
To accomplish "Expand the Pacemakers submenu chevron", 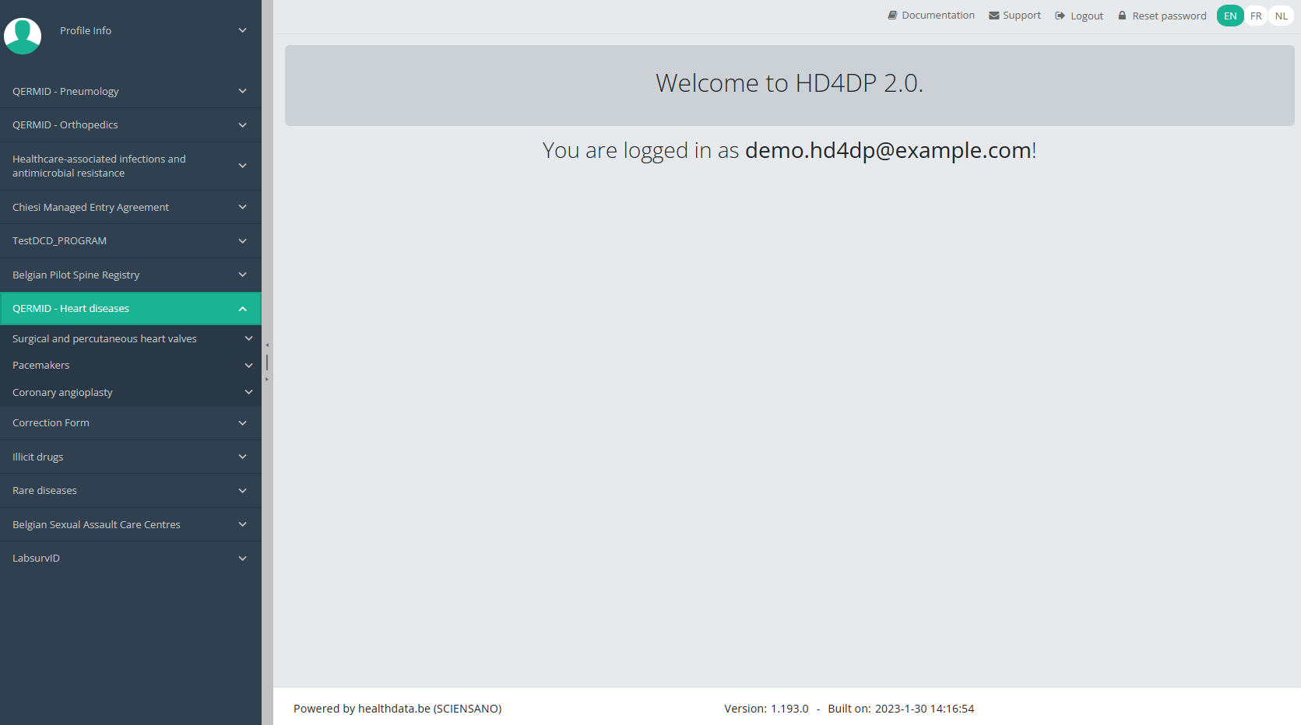I will [248, 366].
